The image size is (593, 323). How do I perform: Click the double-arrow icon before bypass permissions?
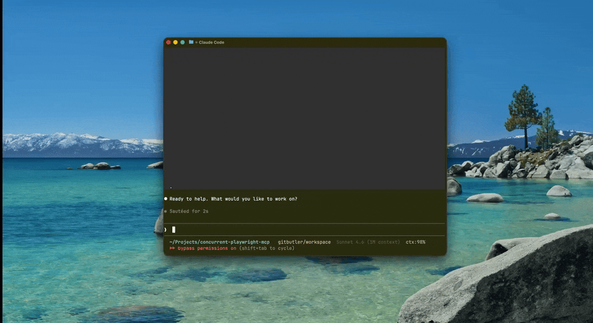tap(172, 248)
